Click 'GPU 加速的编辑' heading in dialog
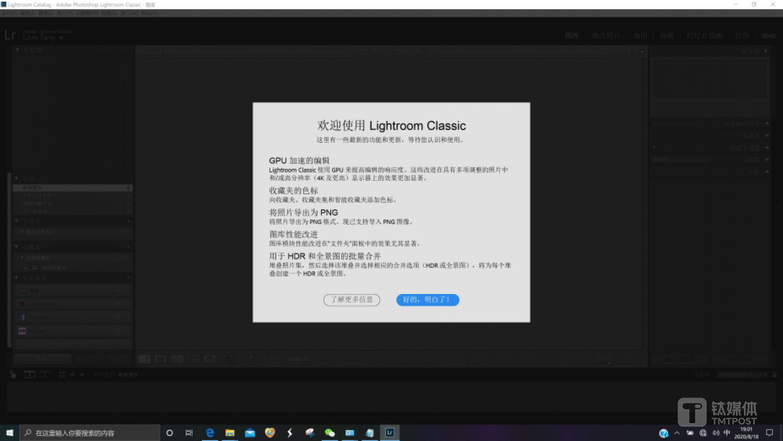The height and width of the screenshot is (441, 783). point(299,161)
